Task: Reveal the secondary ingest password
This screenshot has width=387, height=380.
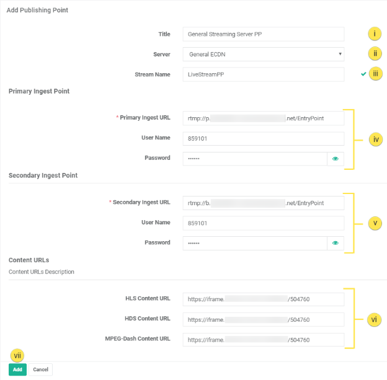Action: click(336, 243)
